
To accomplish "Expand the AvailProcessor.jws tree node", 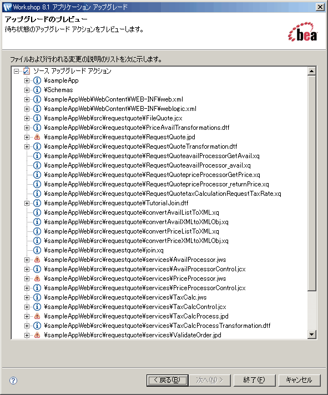I will click(x=27, y=260).
